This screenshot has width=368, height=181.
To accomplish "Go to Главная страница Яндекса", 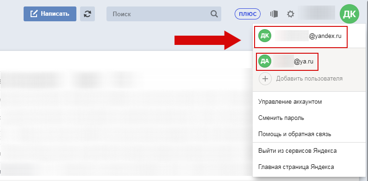I will (x=296, y=167).
